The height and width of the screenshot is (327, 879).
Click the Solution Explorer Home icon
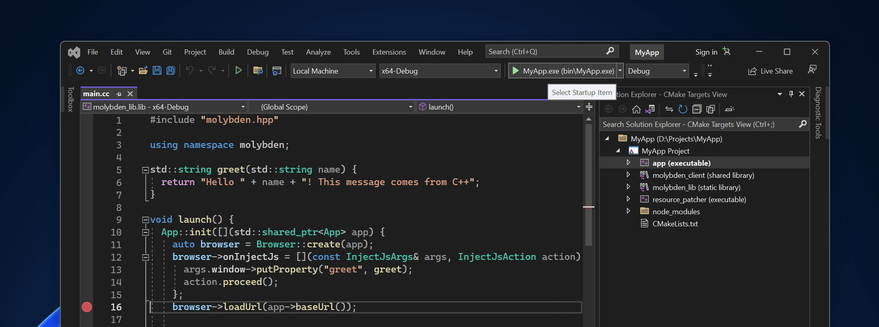click(636, 109)
